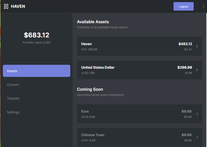Click the Chinese Yuan asset name
Screen dimensions: 207x147
pos(93,135)
